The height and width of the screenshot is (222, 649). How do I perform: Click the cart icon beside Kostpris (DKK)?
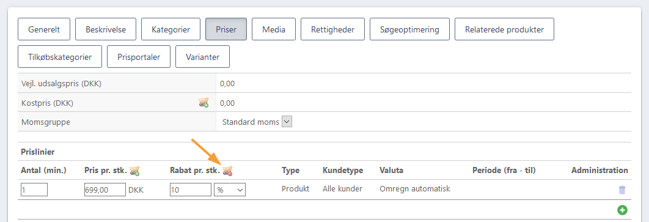point(204,103)
